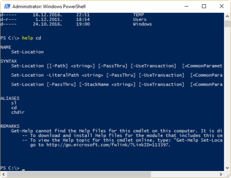Click the vertical scrollbar down arrow
This screenshot has width=231, height=178.
(x=227, y=168)
